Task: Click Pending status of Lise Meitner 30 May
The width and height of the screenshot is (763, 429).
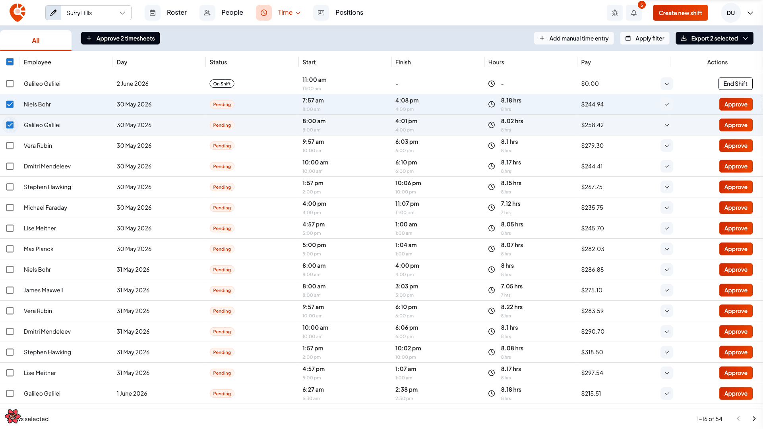Action: coord(222,228)
